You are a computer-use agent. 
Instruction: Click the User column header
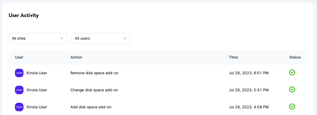[19, 57]
